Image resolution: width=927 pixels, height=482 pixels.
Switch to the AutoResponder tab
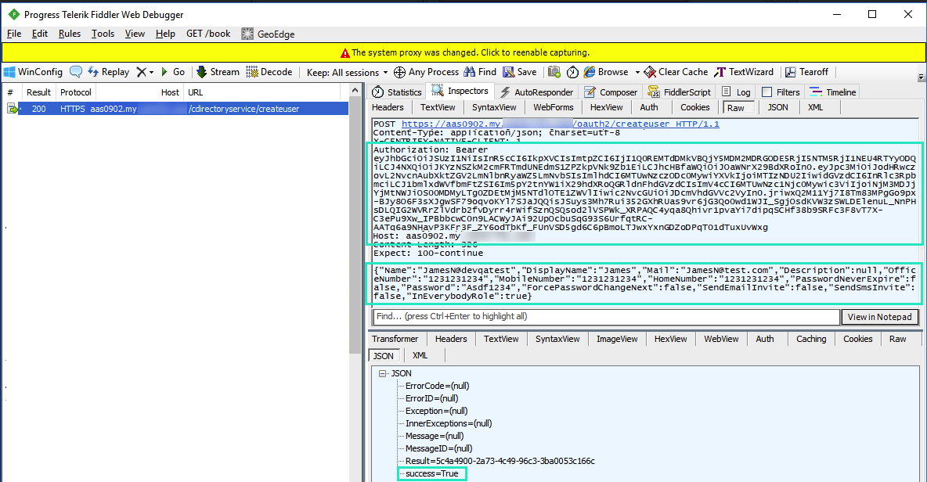point(537,92)
